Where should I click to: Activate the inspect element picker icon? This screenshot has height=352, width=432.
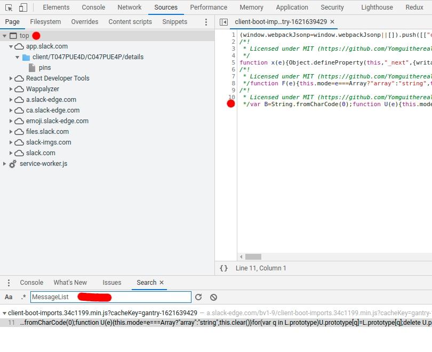(x=9, y=7)
